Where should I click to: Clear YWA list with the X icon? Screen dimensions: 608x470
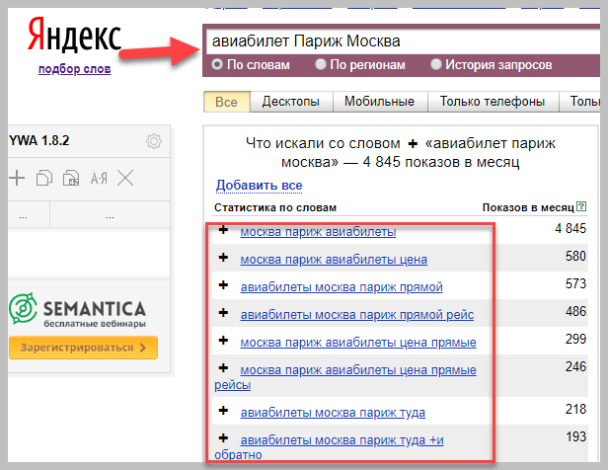click(x=125, y=179)
